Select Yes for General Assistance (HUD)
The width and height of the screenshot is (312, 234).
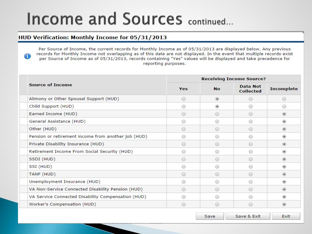(183, 122)
